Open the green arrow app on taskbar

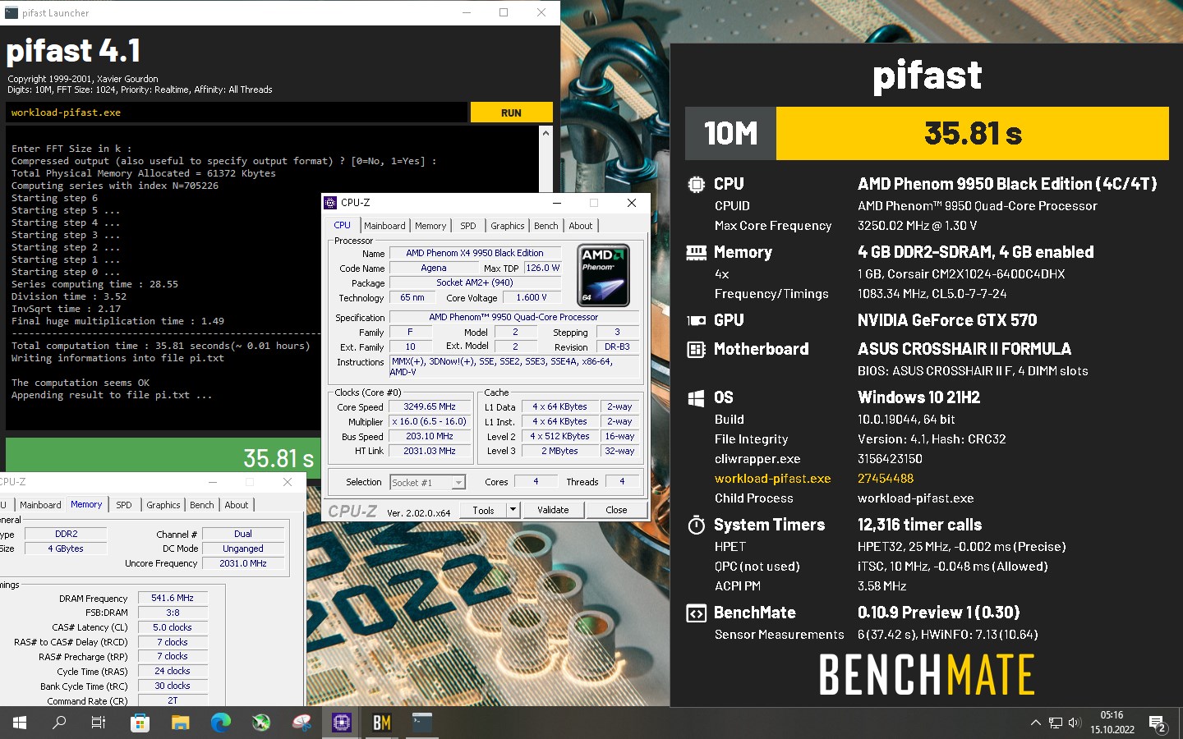[261, 723]
